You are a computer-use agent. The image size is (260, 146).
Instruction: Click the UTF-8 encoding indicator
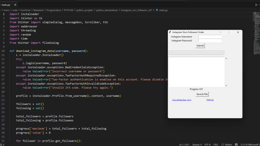point(207,145)
